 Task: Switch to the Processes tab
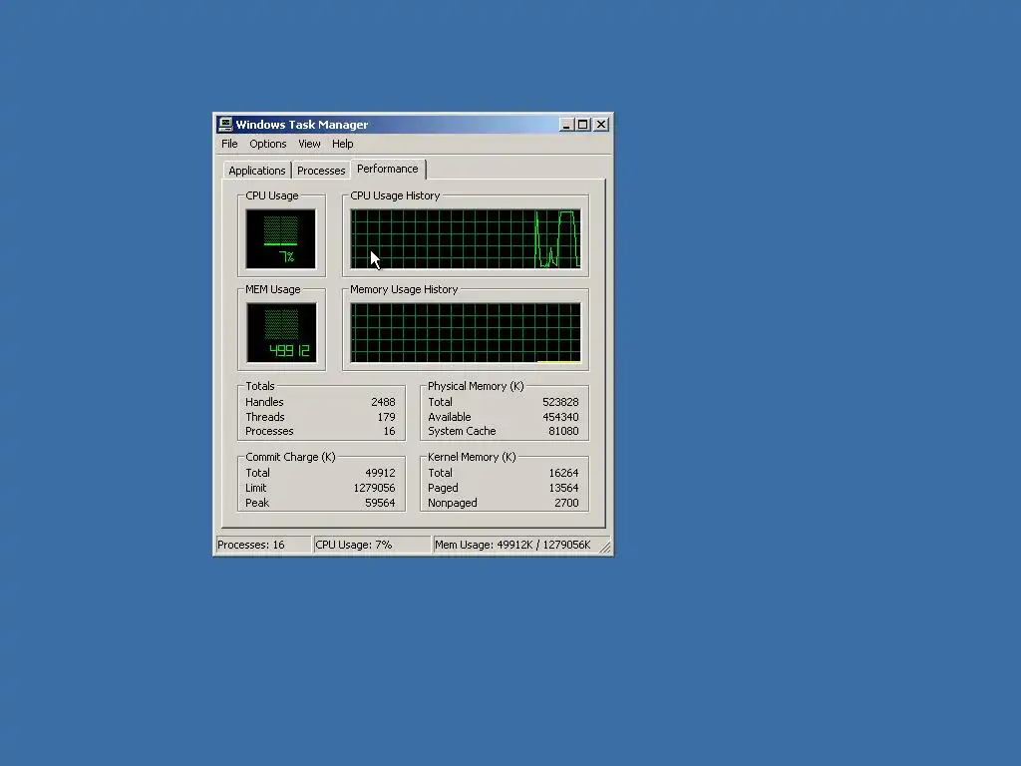click(x=321, y=171)
